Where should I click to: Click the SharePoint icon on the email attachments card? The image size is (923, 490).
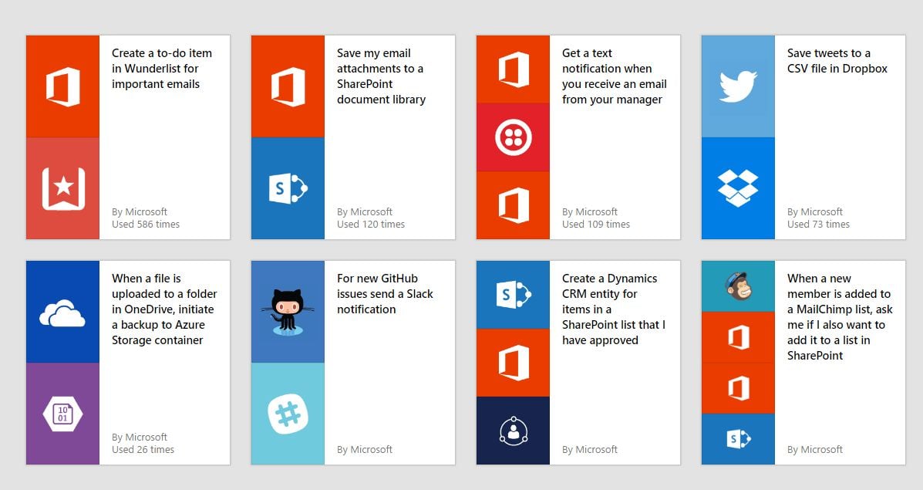288,188
